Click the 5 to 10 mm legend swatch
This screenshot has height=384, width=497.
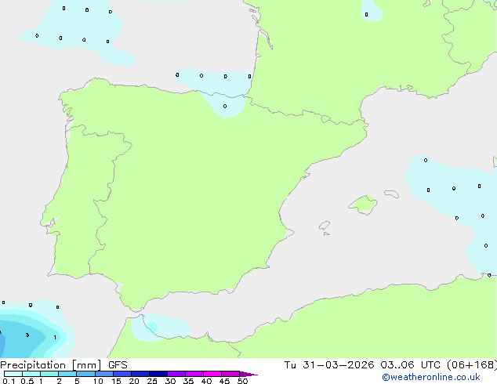(x=85, y=374)
